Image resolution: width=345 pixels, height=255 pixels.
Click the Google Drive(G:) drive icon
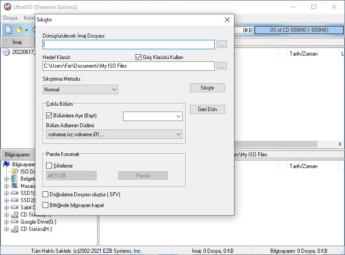pyautogui.click(x=15, y=221)
